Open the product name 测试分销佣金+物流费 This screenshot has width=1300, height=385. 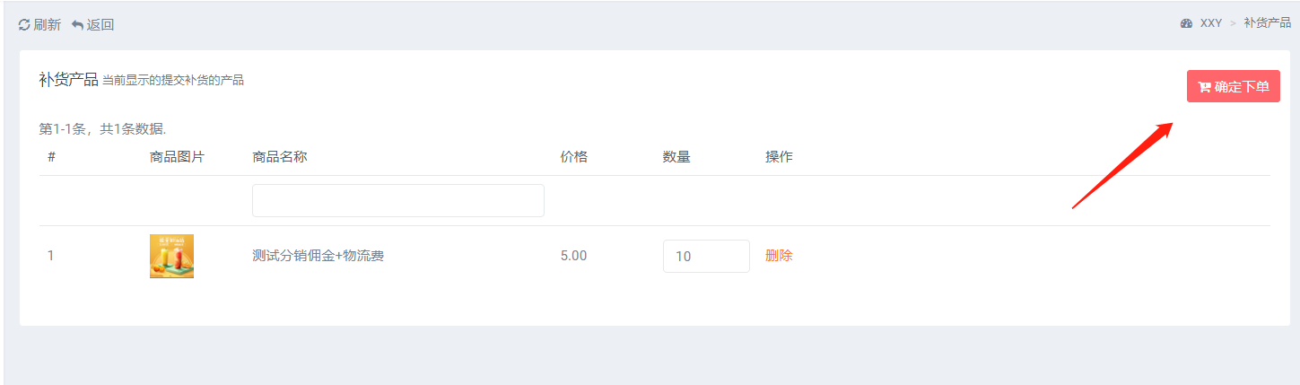[318, 256]
